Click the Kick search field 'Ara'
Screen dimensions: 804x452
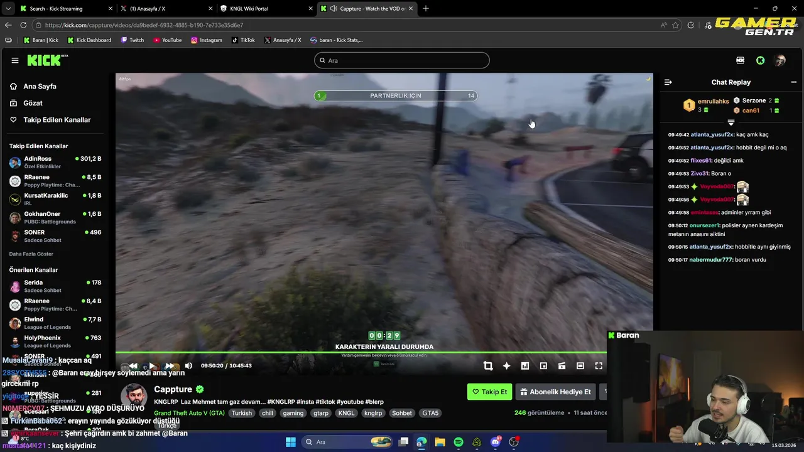tap(402, 60)
